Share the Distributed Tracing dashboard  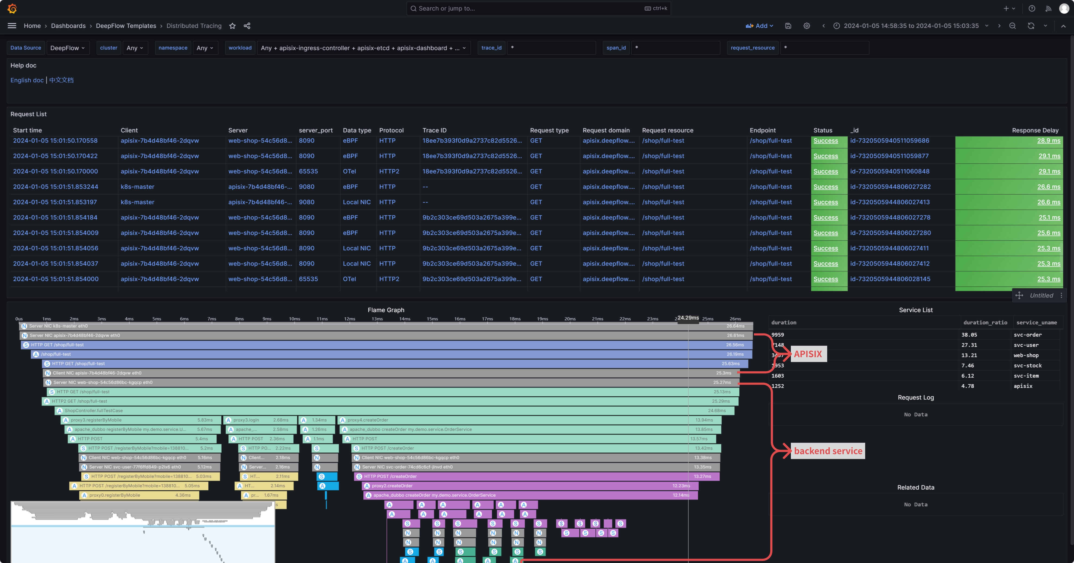(x=247, y=26)
